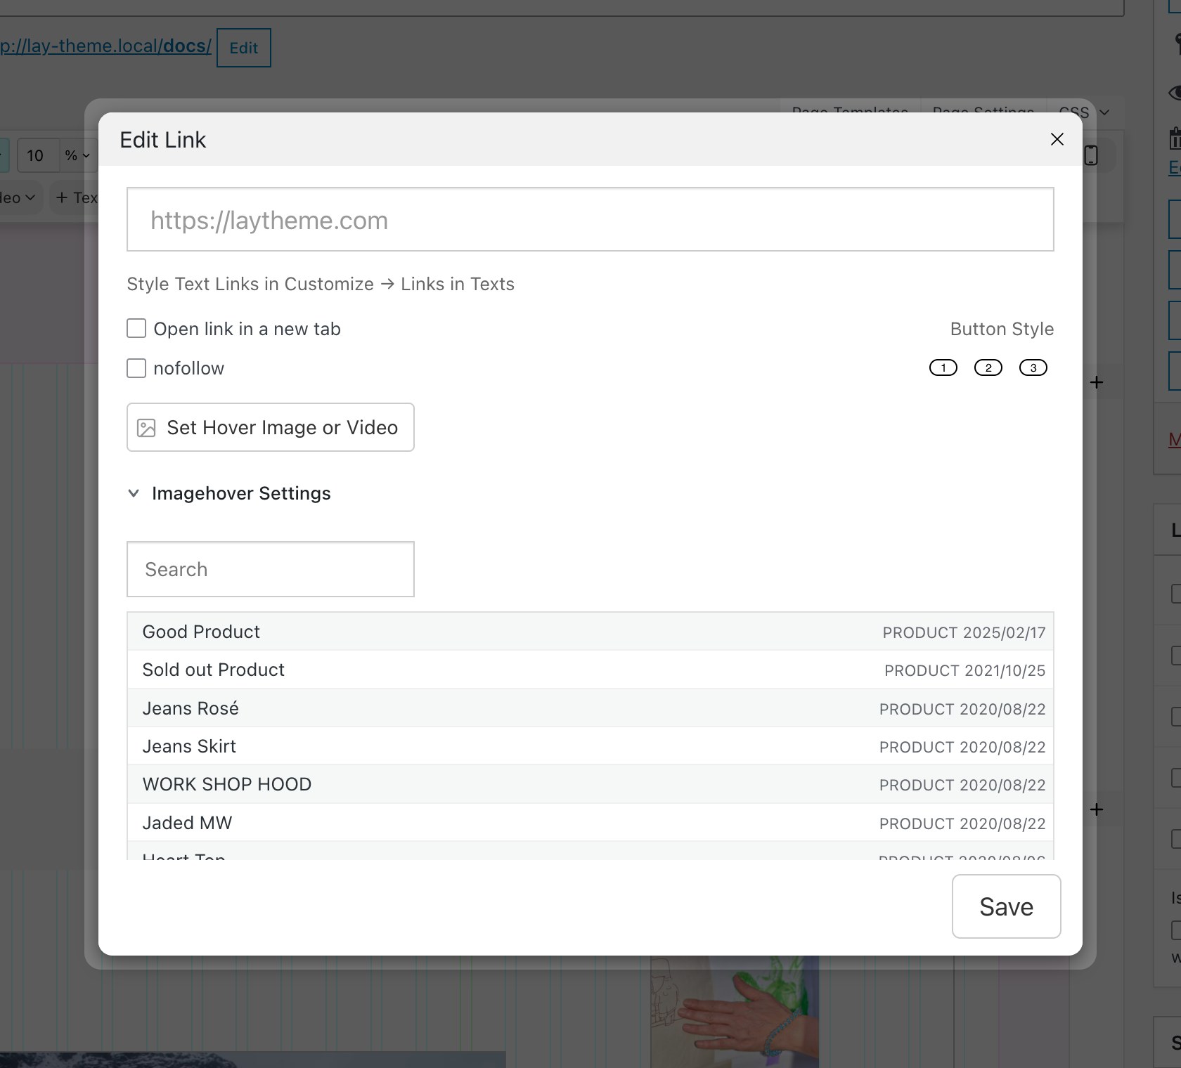The height and width of the screenshot is (1068, 1181).
Task: Click the upper plus icon beside dialog
Action: (x=1097, y=382)
